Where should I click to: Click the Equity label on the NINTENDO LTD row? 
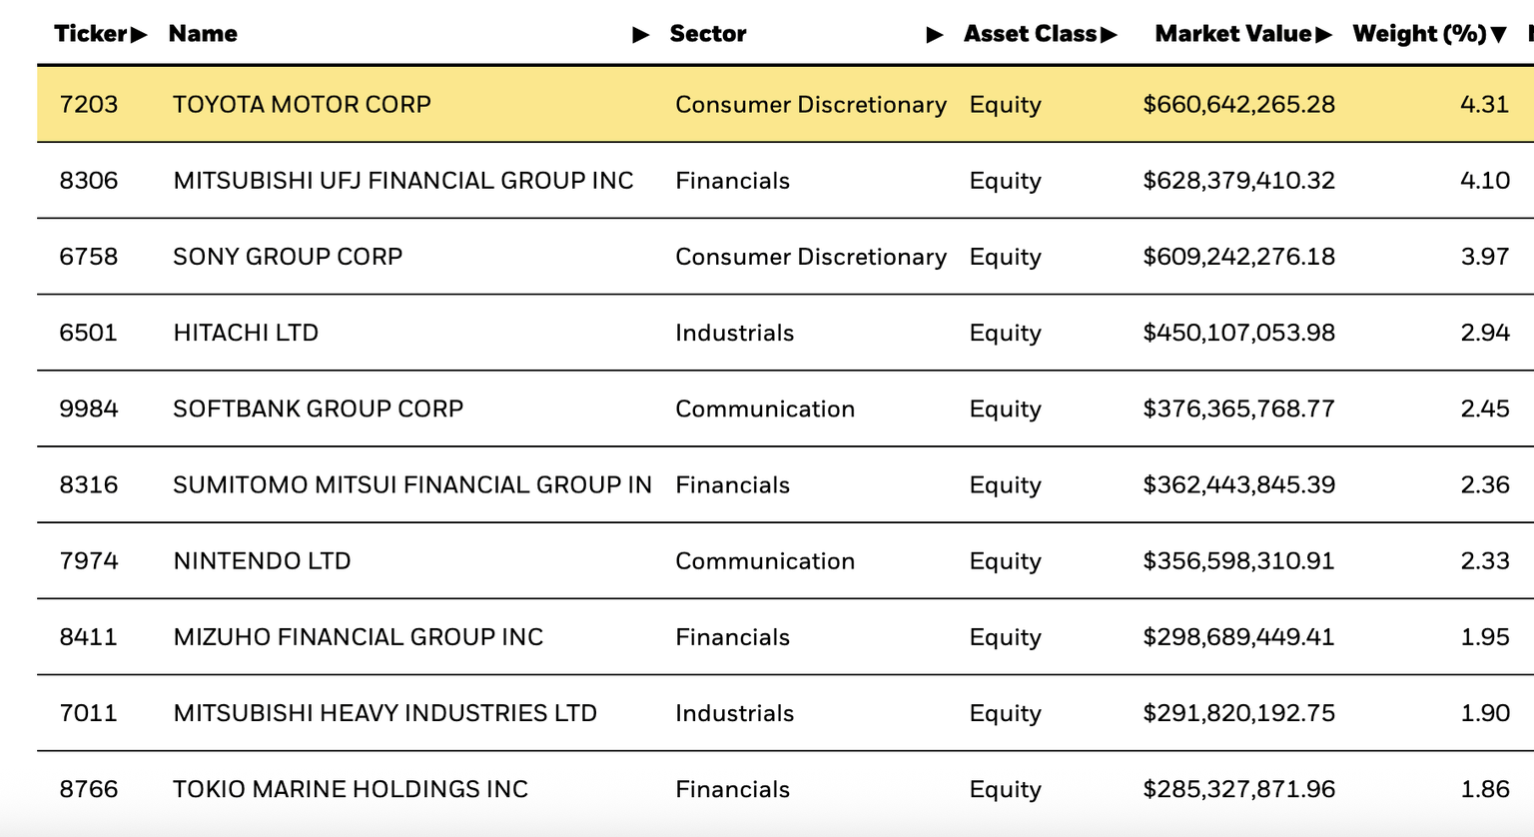point(1005,561)
